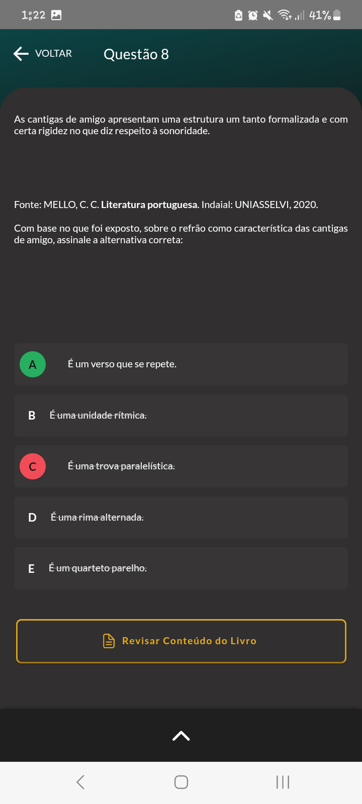Viewport: 362px width, 804px height.
Task: Select the red C answer circle
Action: click(33, 466)
